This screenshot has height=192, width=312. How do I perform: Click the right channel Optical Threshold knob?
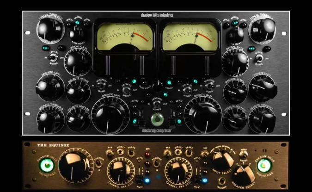[x=262, y=30]
